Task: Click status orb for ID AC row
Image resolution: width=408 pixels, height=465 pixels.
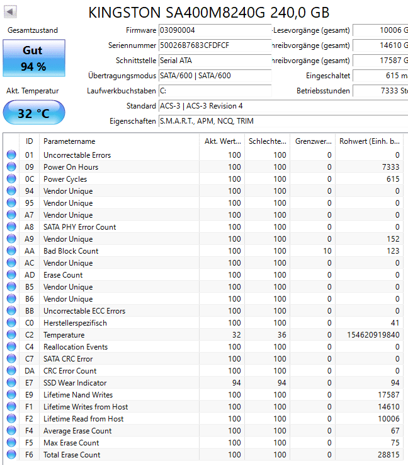Action: 11,262
